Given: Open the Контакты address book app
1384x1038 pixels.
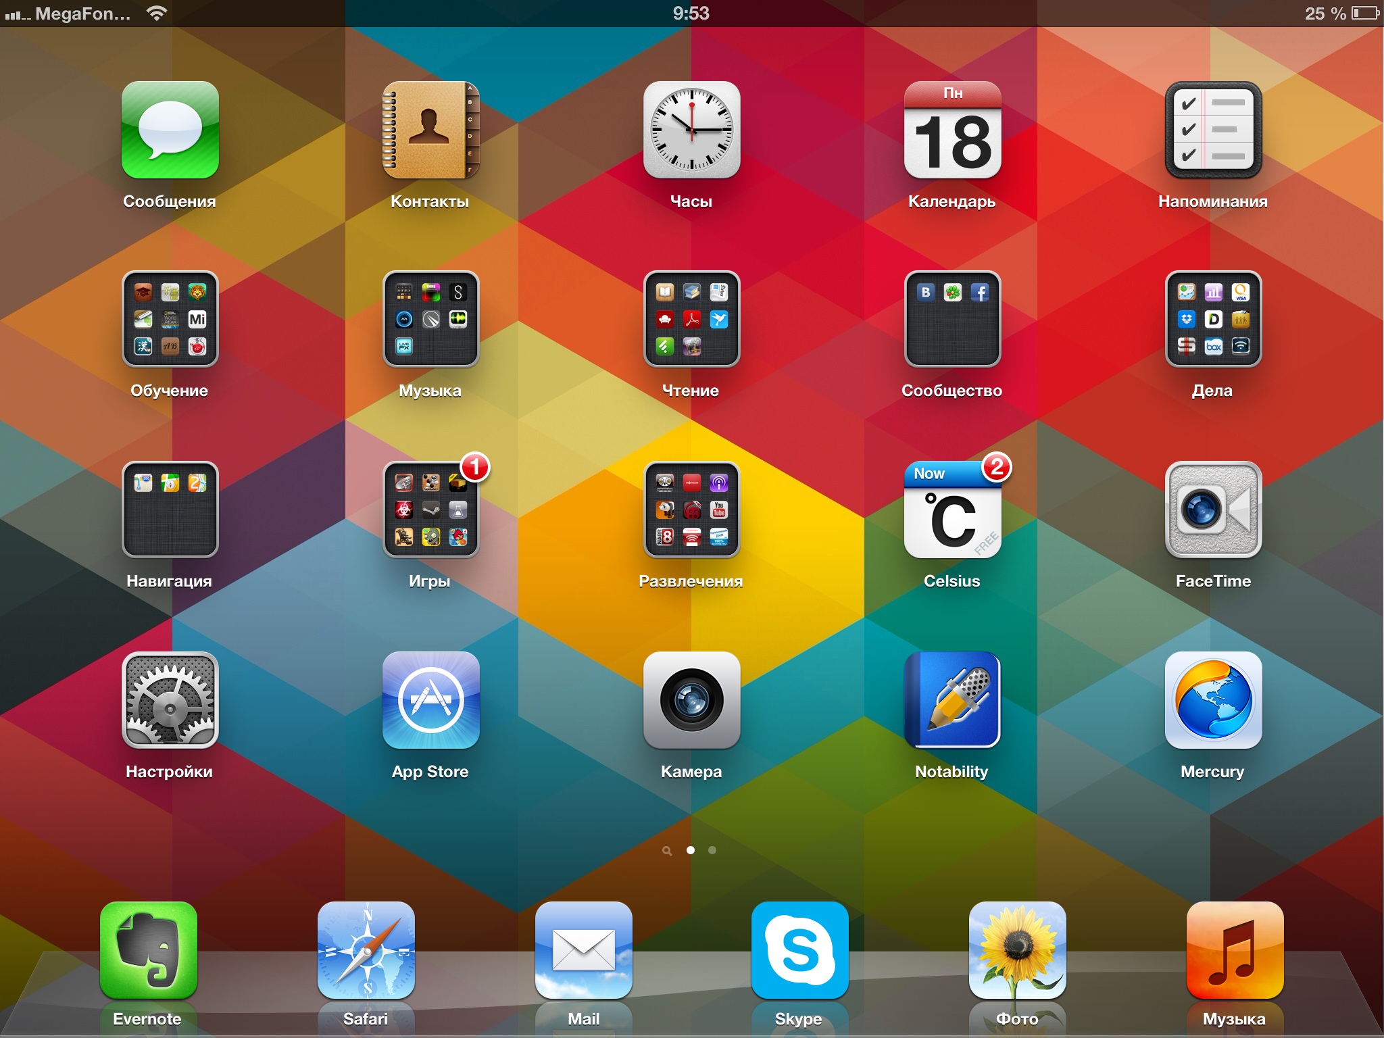Looking at the screenshot, I should tap(431, 130).
